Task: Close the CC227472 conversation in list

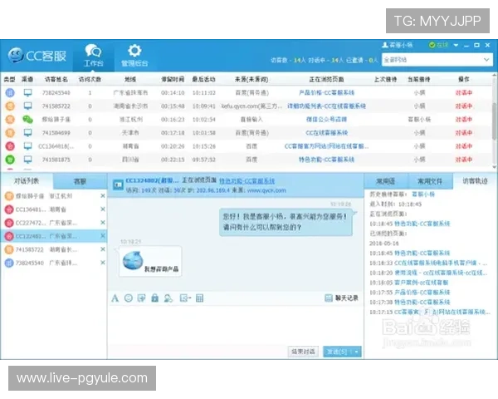Action: (103, 223)
